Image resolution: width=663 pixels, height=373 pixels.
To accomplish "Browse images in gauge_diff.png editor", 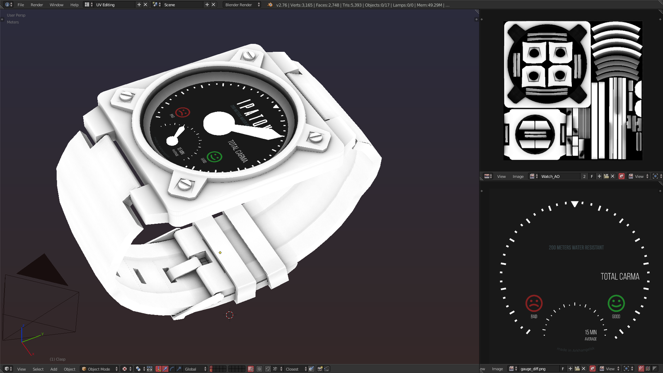I will [513, 369].
